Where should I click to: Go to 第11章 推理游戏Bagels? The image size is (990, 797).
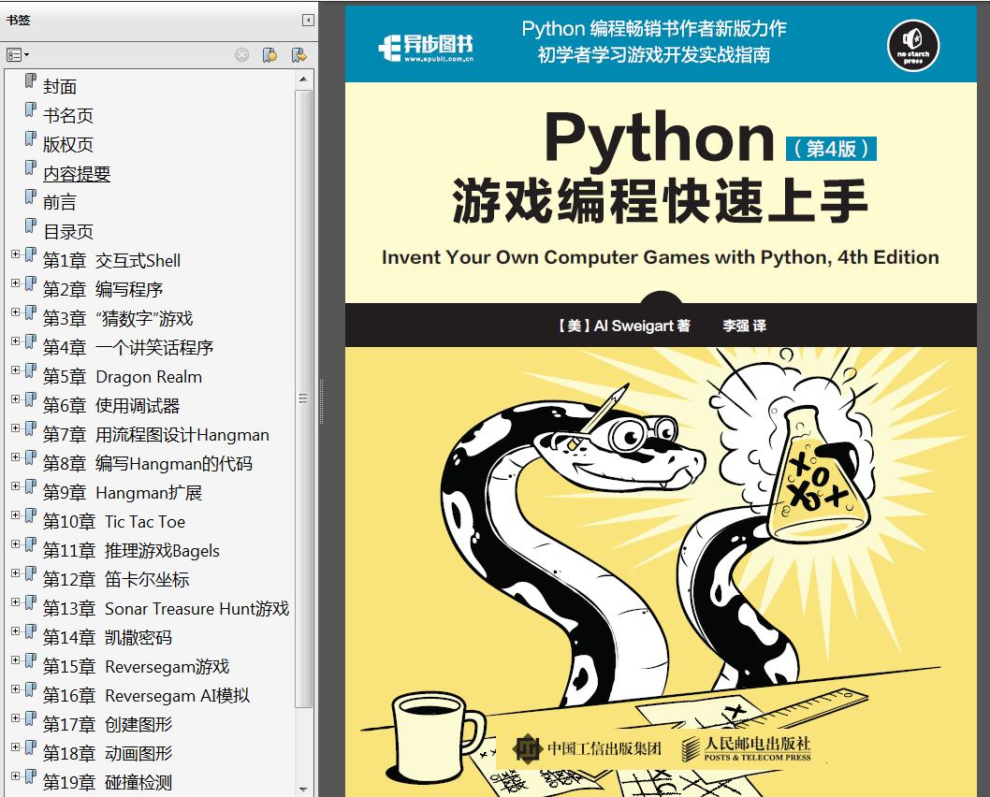[131, 551]
